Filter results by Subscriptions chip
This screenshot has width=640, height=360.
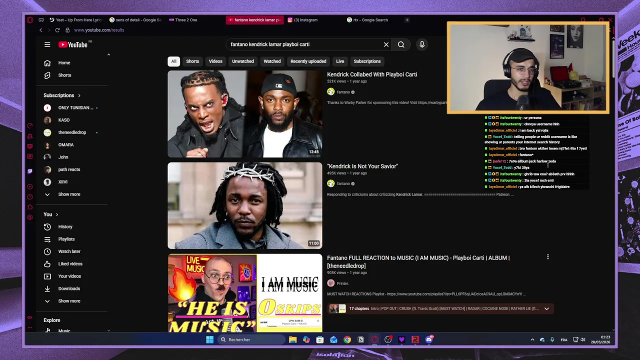pyautogui.click(x=367, y=61)
